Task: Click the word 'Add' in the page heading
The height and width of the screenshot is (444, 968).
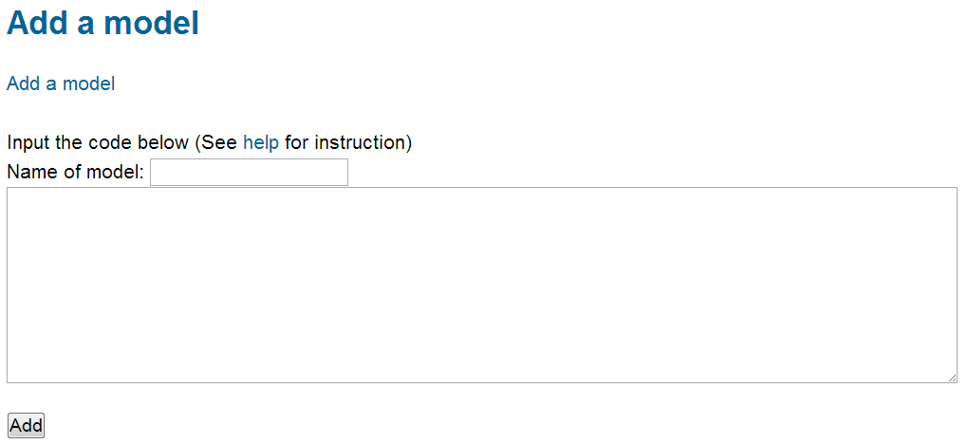Action: pos(38,24)
